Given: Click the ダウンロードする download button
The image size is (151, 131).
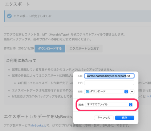Looking at the screenshot, I should (x=50, y=49).
